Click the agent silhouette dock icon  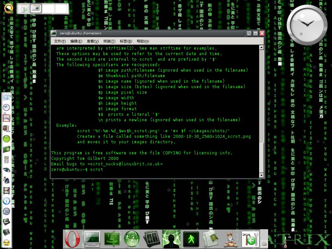171,239
